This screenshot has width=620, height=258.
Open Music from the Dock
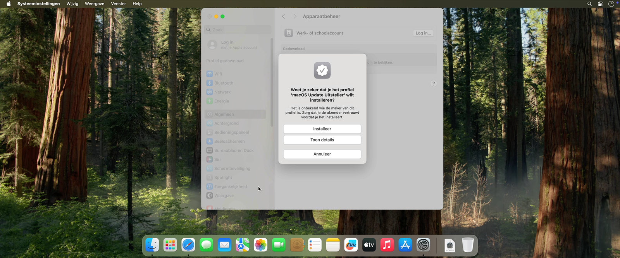(x=387, y=245)
